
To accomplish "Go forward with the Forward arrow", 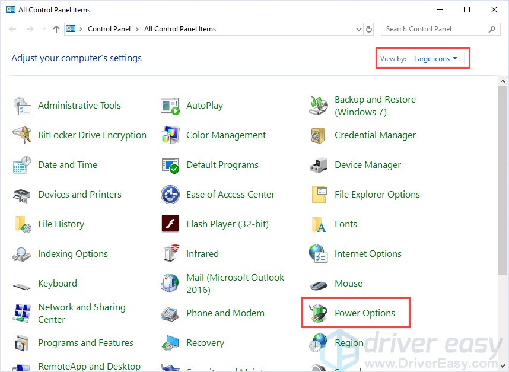I will coord(30,29).
